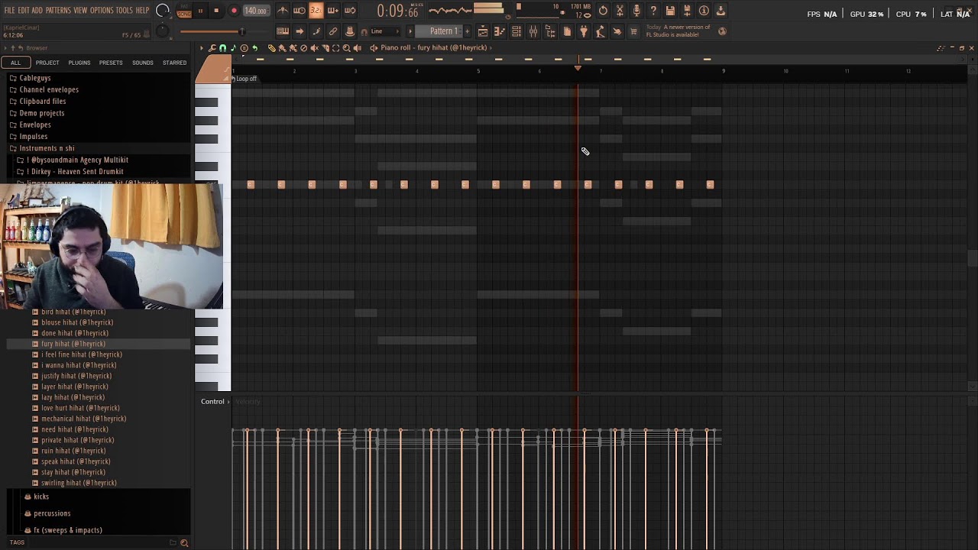Screen dimensions: 978x550
Task: Open the TOOLS menu
Action: [x=125, y=10]
